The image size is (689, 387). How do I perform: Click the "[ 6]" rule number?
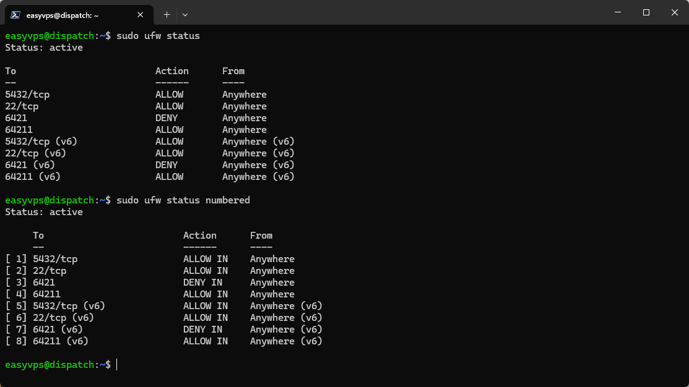coord(16,318)
